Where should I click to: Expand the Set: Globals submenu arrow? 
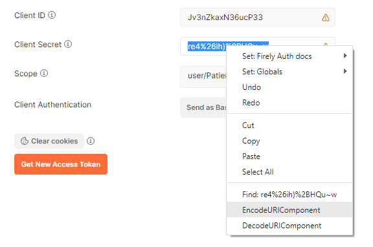pyautogui.click(x=345, y=71)
